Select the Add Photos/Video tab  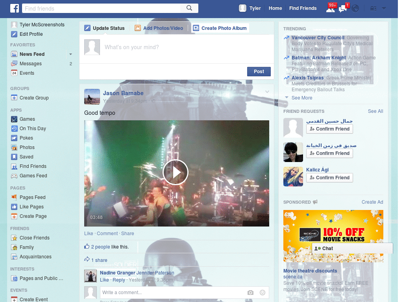coord(159,28)
